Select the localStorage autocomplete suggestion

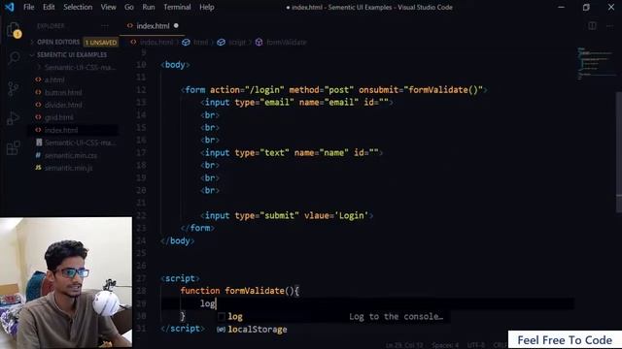point(257,330)
